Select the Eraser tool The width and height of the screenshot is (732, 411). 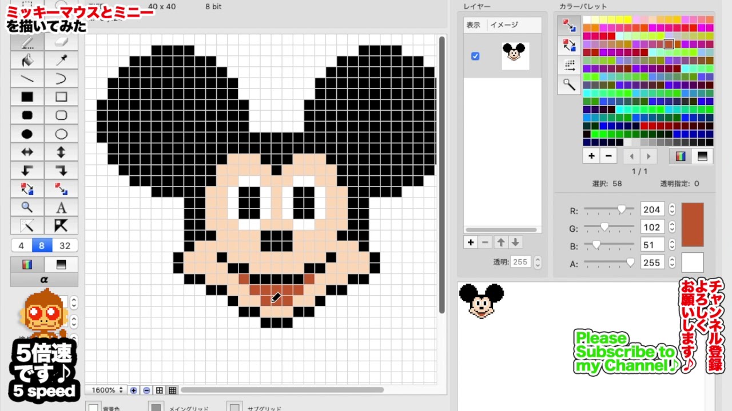pos(61,43)
